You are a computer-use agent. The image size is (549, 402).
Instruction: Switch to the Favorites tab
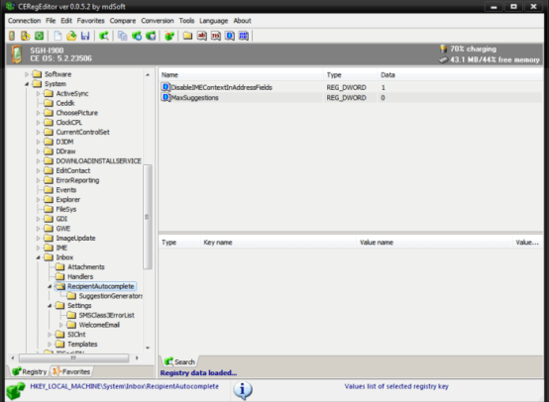click(x=71, y=371)
